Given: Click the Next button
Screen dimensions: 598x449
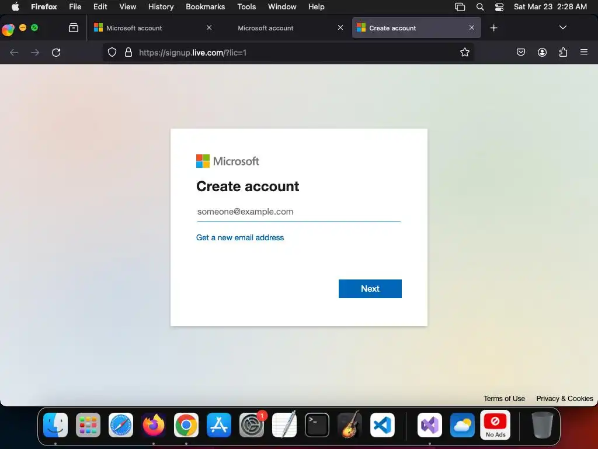Looking at the screenshot, I should pyautogui.click(x=370, y=289).
